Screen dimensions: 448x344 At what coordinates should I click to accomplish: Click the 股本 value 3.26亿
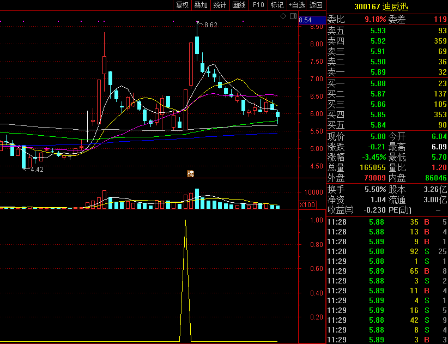coord(435,189)
